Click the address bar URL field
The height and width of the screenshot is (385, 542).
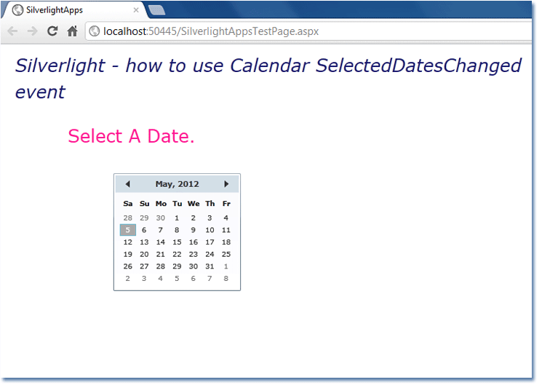(x=308, y=31)
